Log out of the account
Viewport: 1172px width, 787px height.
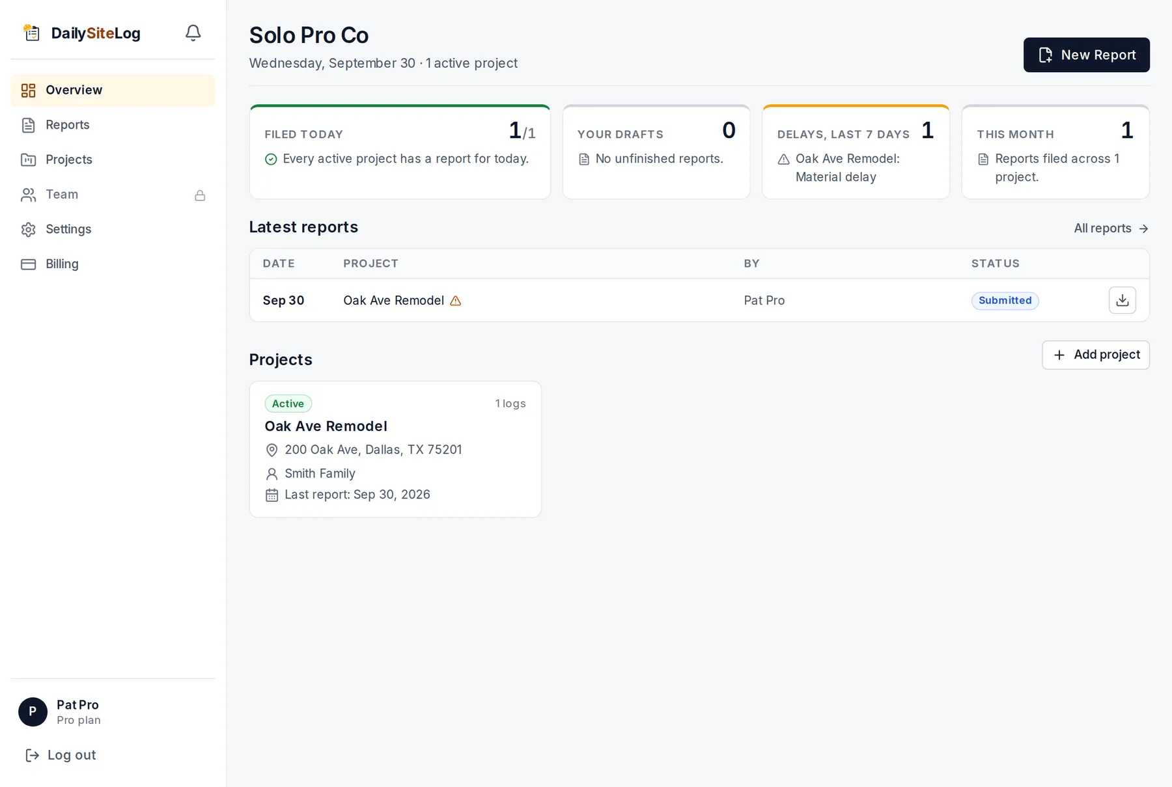pyautogui.click(x=61, y=755)
